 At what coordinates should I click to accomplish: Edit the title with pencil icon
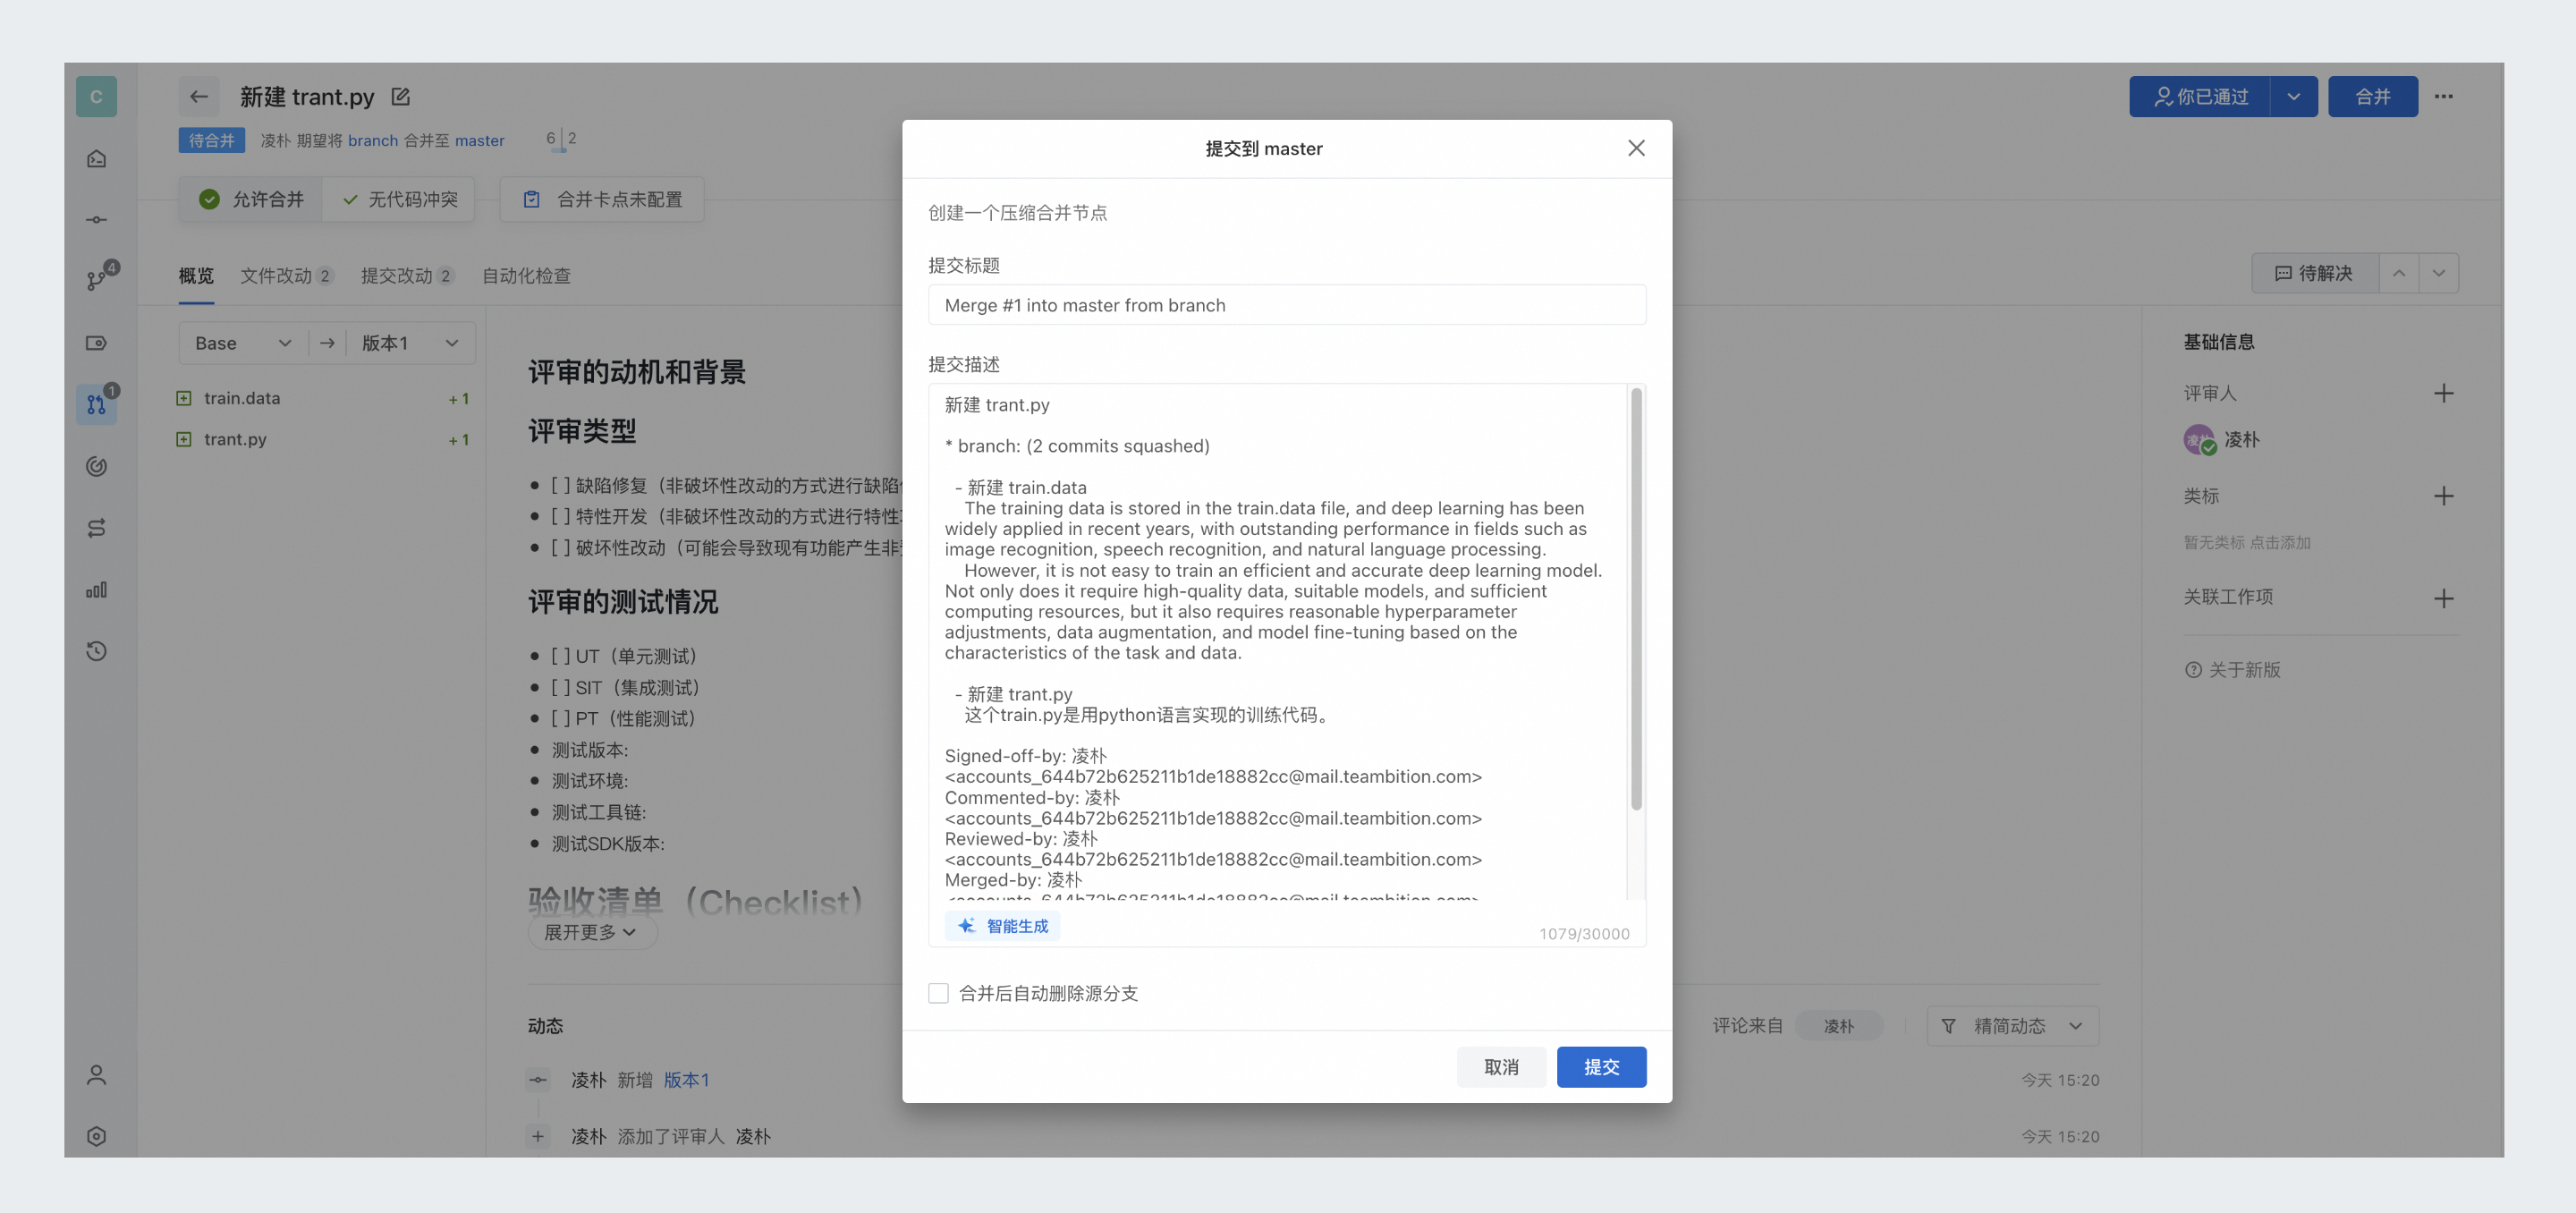(x=401, y=96)
